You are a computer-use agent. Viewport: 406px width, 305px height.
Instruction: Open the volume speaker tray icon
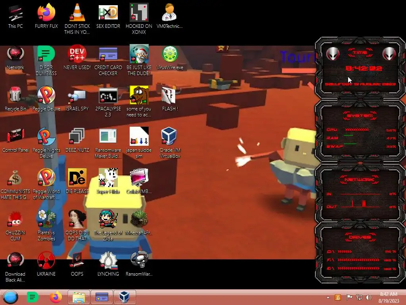coord(369,297)
